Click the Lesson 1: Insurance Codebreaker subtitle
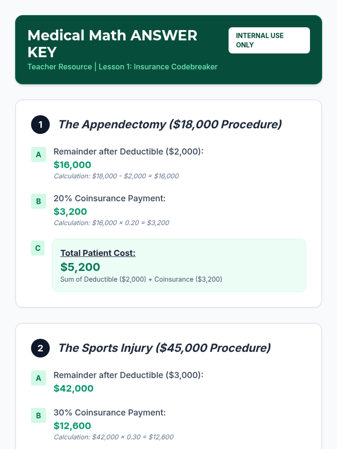Screen dimensions: 337x449 pyautogui.click(x=158, y=67)
